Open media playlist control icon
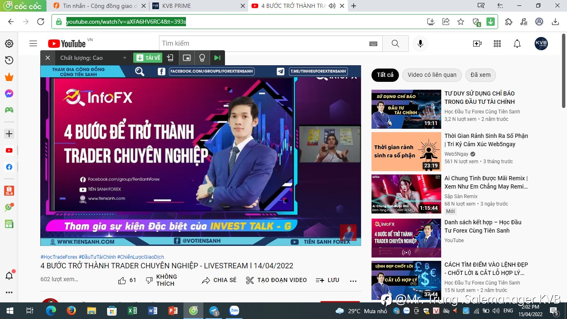Viewport: 567px width, 319px height. tap(524, 22)
